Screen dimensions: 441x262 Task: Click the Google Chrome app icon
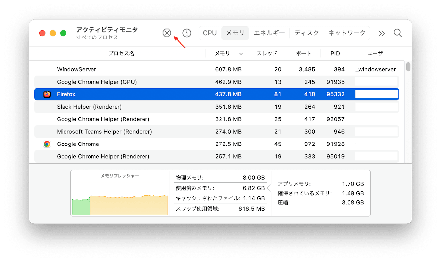pos(47,144)
